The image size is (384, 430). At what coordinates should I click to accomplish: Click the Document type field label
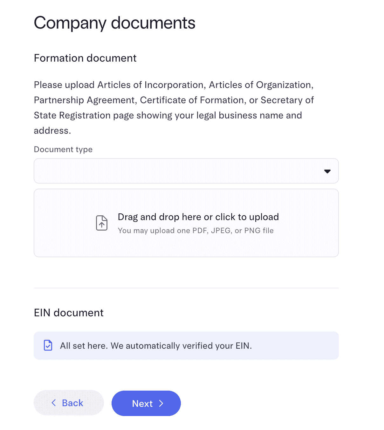(x=63, y=149)
